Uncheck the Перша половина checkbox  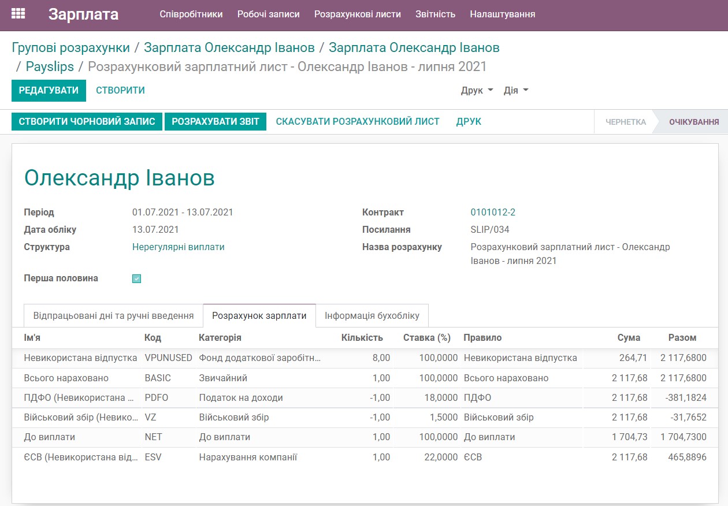(x=136, y=278)
